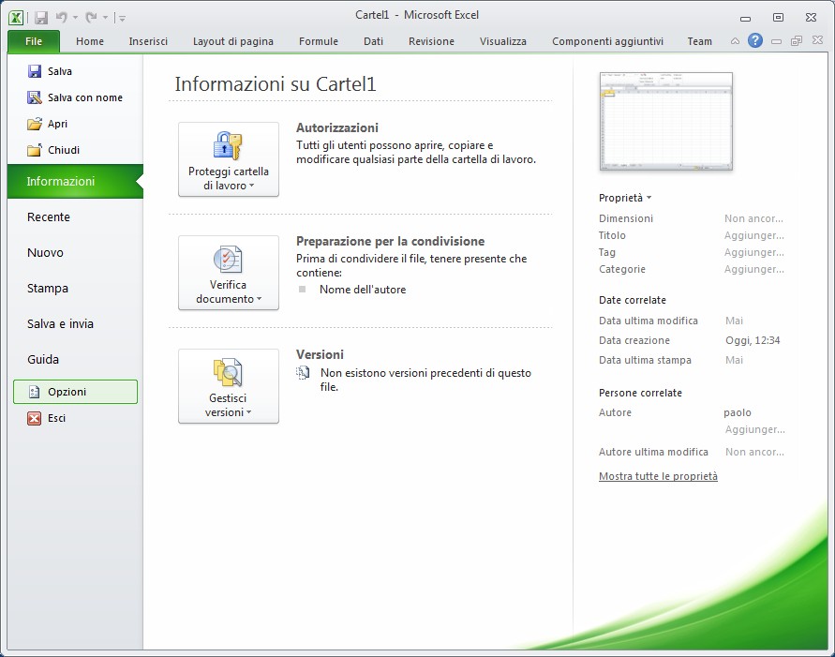
Task: Click the Versioni document icon beside text
Action: [303, 373]
